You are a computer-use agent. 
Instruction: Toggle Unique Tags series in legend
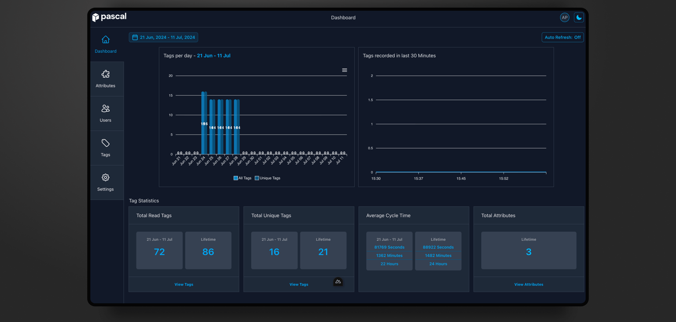(x=267, y=178)
